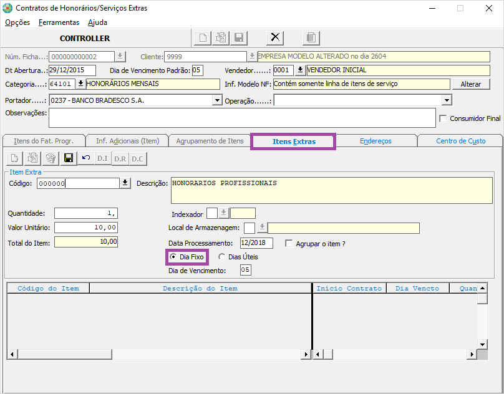Viewport: 504px width, 394px height.
Task: Open the Núm. Ficha lookup arrow
Action: point(120,57)
